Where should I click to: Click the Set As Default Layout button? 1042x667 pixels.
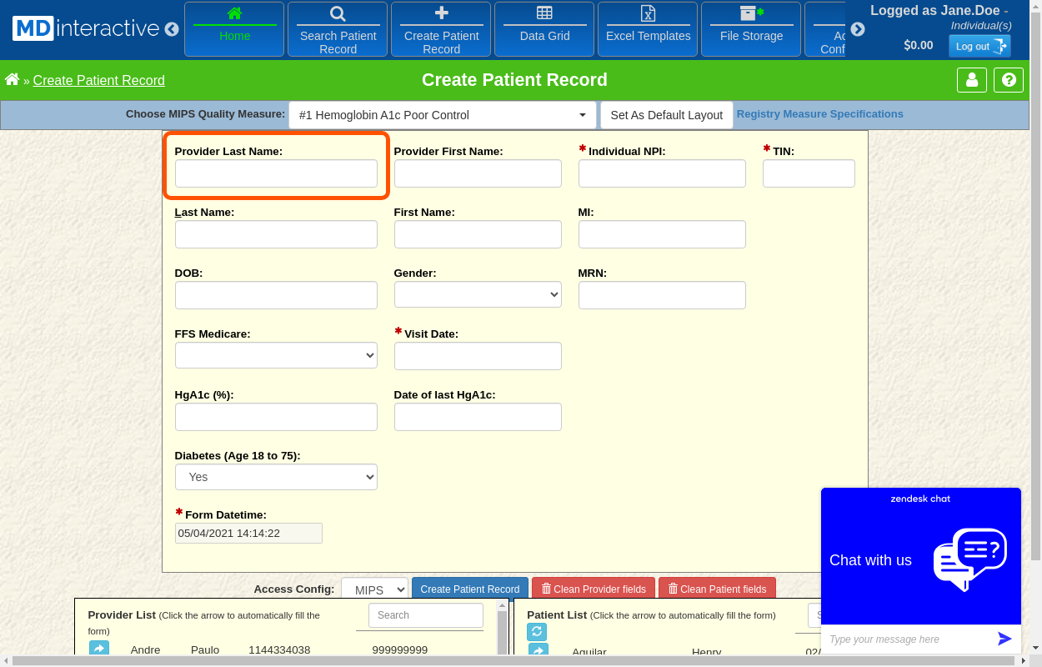(x=666, y=115)
